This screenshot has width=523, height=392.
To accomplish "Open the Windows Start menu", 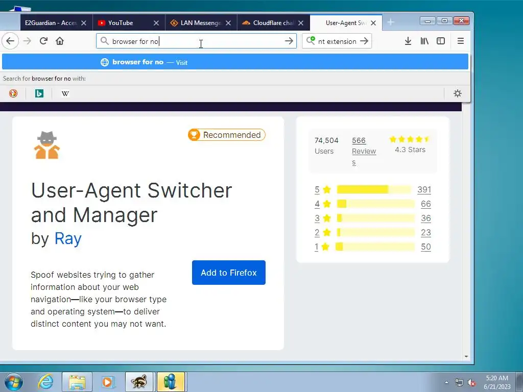I will [13, 382].
